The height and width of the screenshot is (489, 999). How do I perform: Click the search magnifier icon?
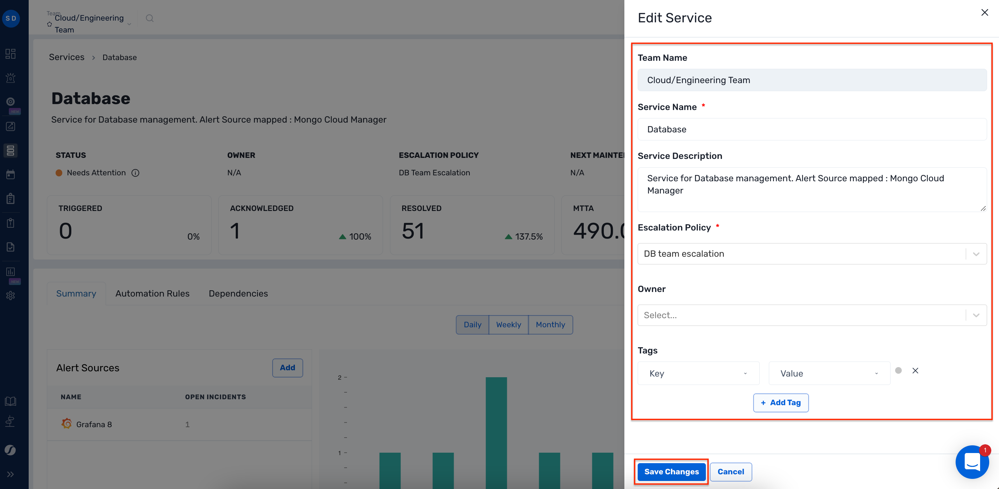(x=150, y=18)
